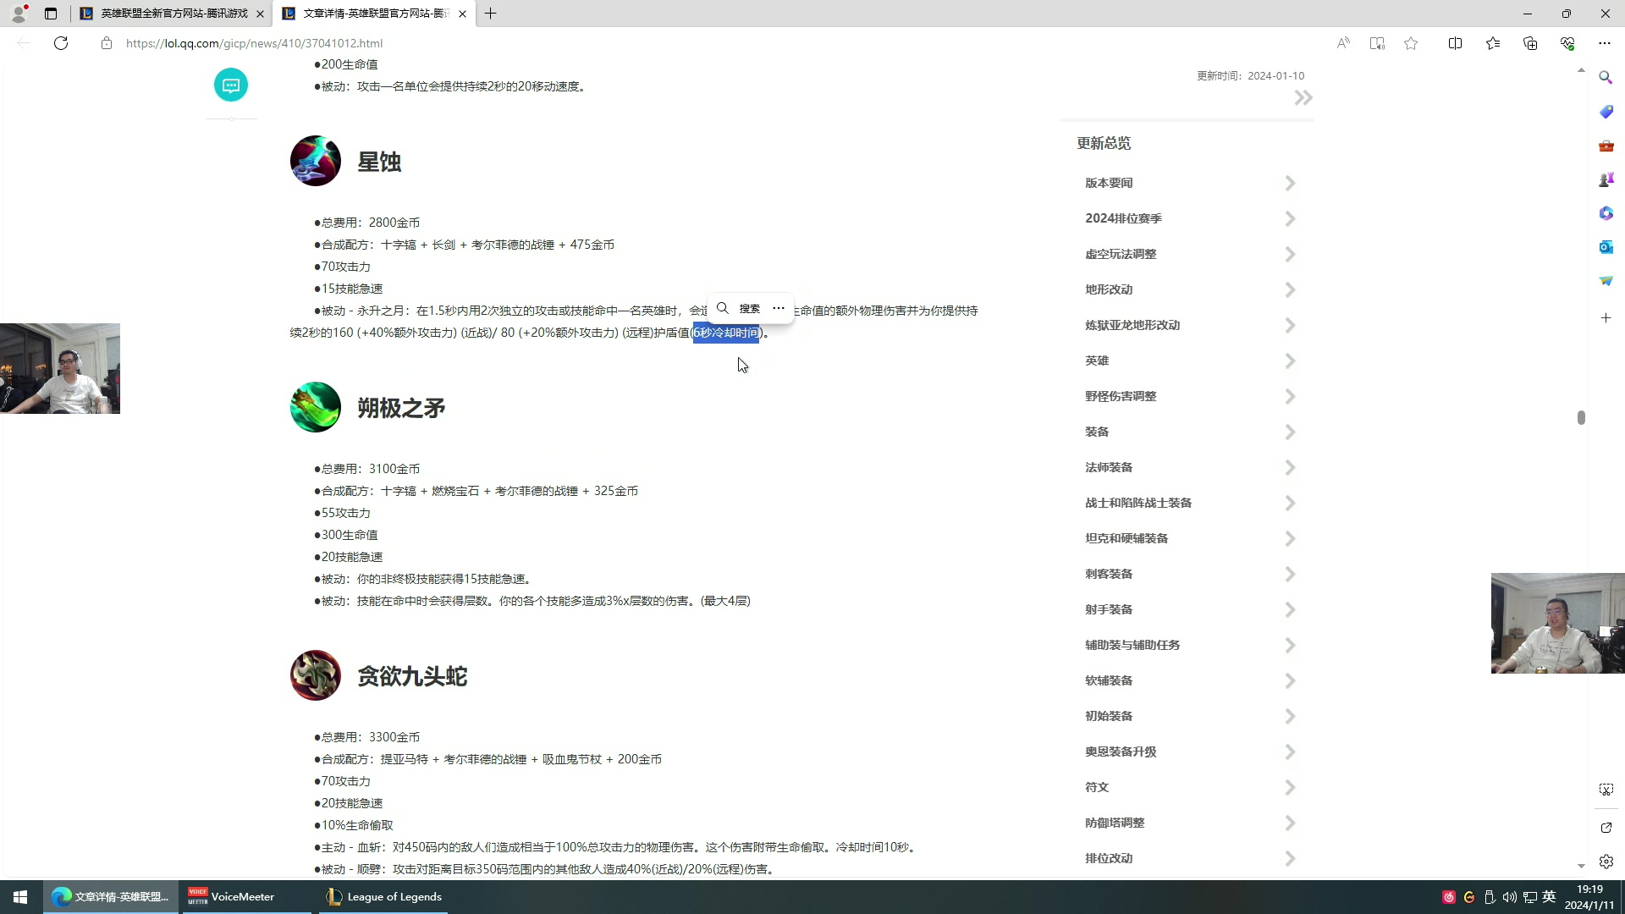Switch to VoiceMeeter in taskbar
1625x914 pixels.
[245, 897]
